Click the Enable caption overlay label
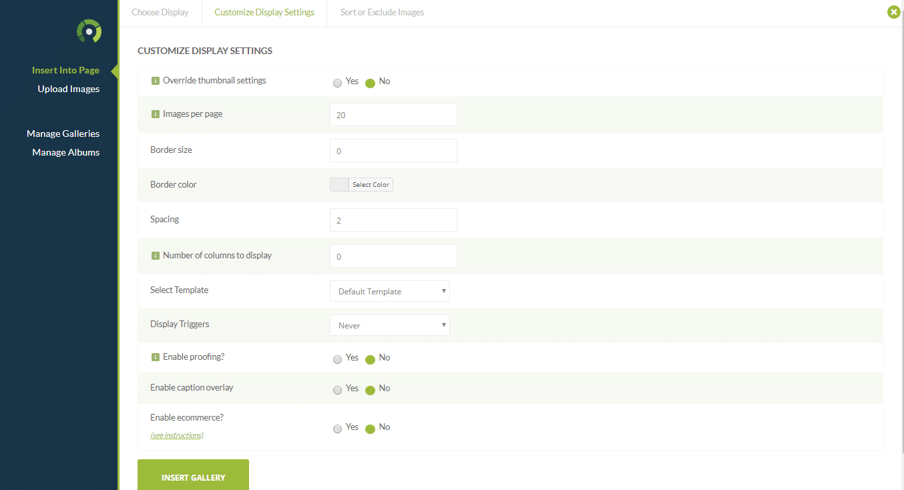The width and height of the screenshot is (904, 490). pos(192,388)
